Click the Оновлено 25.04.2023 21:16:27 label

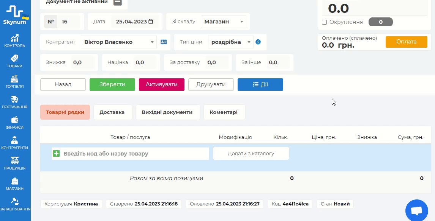tap(225, 204)
